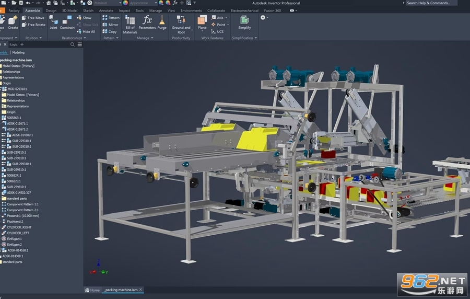Go Home with the house icon in quick access
The image size is (470, 299).
[48, 3]
